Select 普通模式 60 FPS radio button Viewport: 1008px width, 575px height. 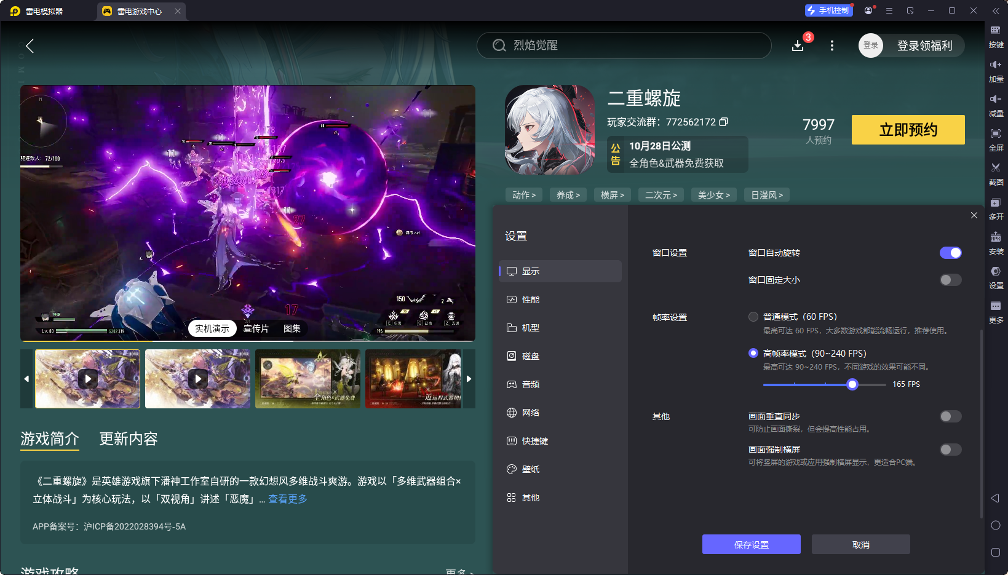pos(753,316)
